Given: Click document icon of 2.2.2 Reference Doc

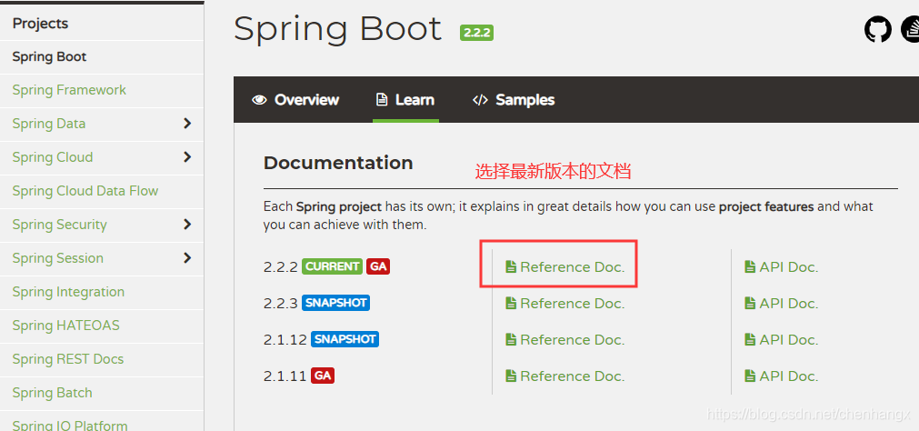Looking at the screenshot, I should (511, 266).
